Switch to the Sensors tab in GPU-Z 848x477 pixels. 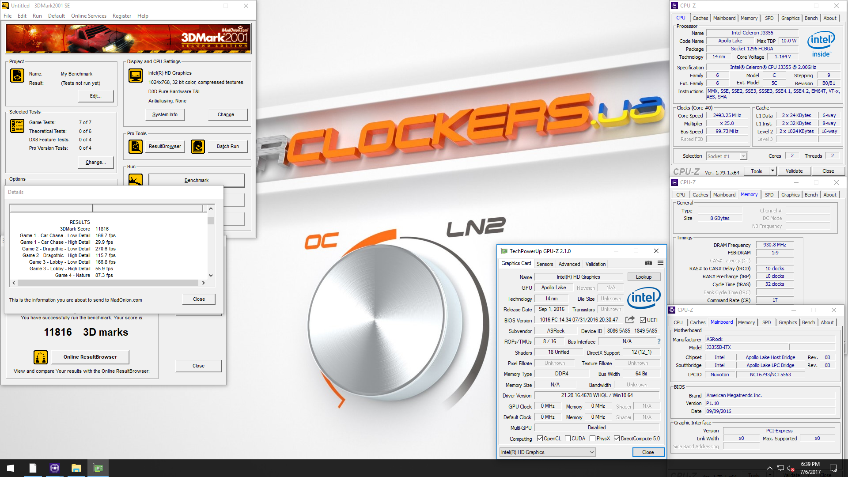[545, 264]
